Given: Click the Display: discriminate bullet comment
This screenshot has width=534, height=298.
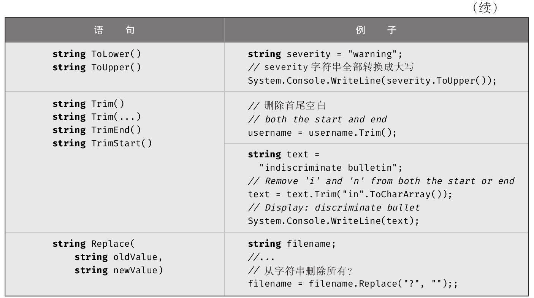Looking at the screenshot, I should [334, 208].
